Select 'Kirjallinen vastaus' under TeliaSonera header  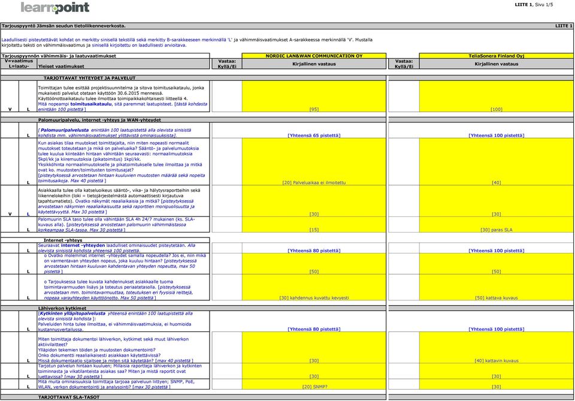click(496, 64)
